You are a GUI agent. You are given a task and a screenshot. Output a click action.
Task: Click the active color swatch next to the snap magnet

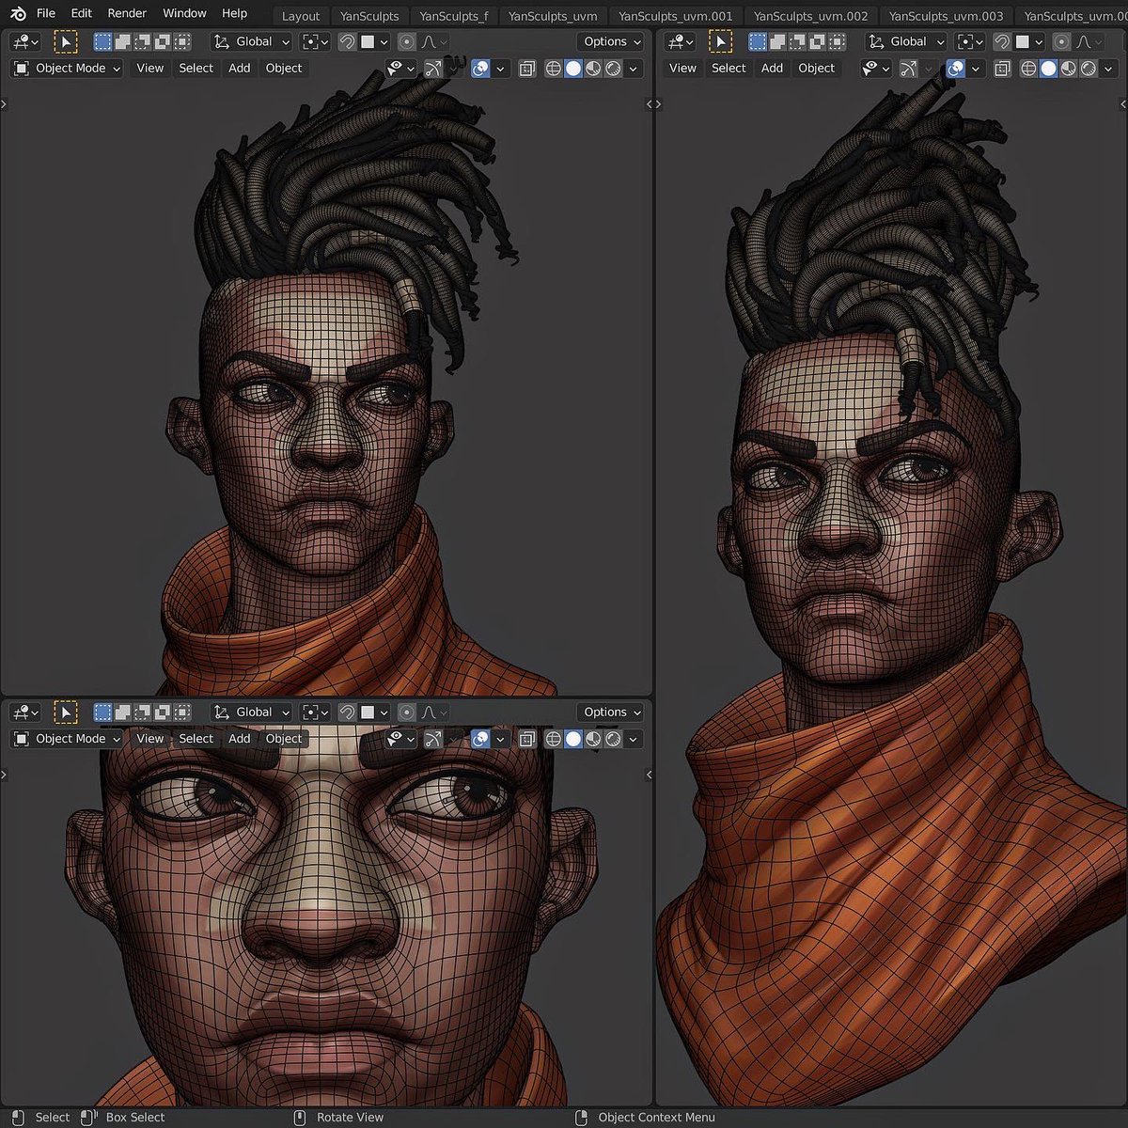click(x=368, y=41)
